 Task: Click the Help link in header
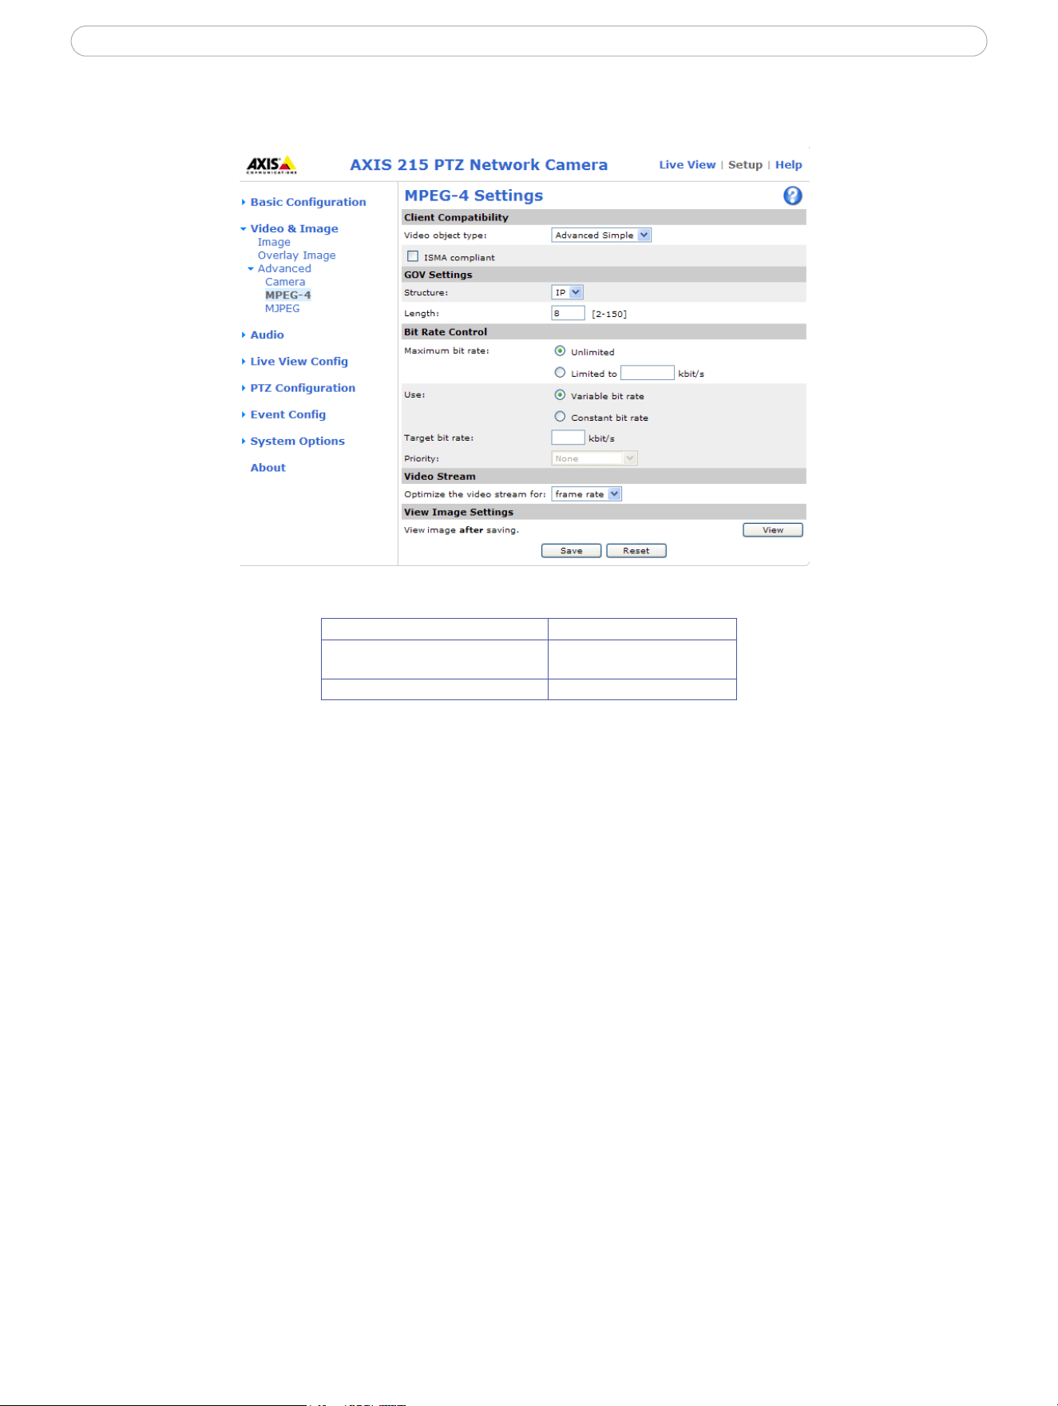[x=789, y=164]
